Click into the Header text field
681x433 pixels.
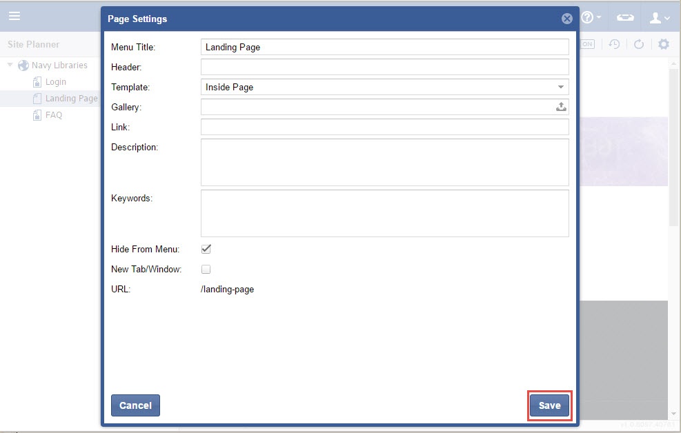[384, 67]
